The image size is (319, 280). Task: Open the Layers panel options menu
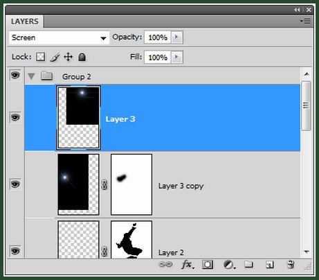click(x=305, y=21)
